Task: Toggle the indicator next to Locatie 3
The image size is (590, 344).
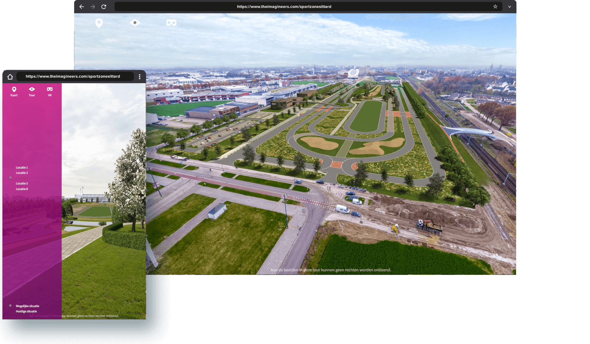Action: 11,178
